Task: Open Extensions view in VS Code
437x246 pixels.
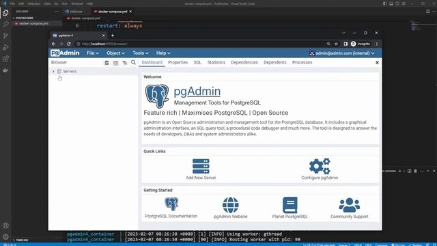Action: (5, 59)
